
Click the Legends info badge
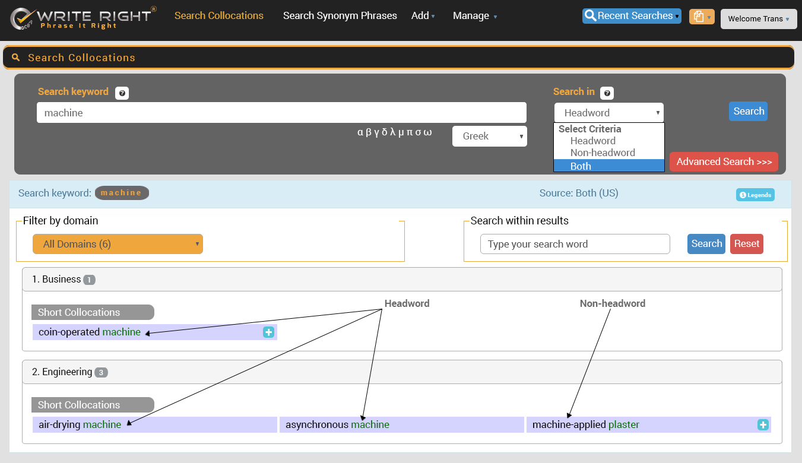(x=755, y=195)
